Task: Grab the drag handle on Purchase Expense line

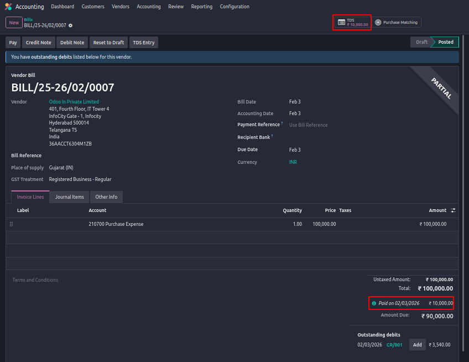Action: (x=11, y=224)
